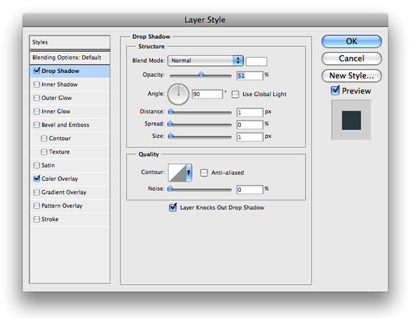Check the Anti-aliased option

click(204, 173)
